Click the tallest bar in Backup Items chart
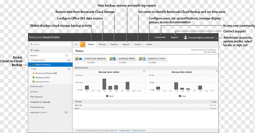255x133 pixels. [x=104, y=84]
